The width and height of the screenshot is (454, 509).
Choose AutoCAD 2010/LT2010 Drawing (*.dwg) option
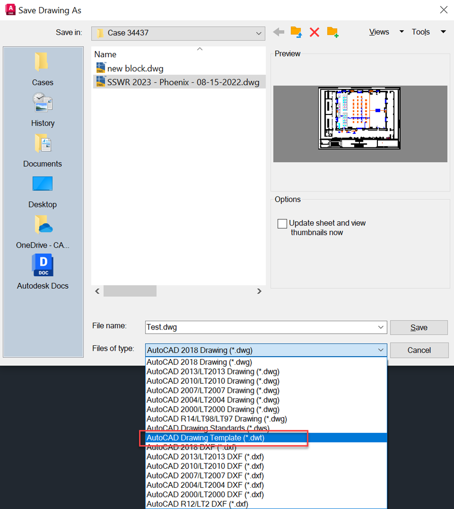tap(266, 381)
